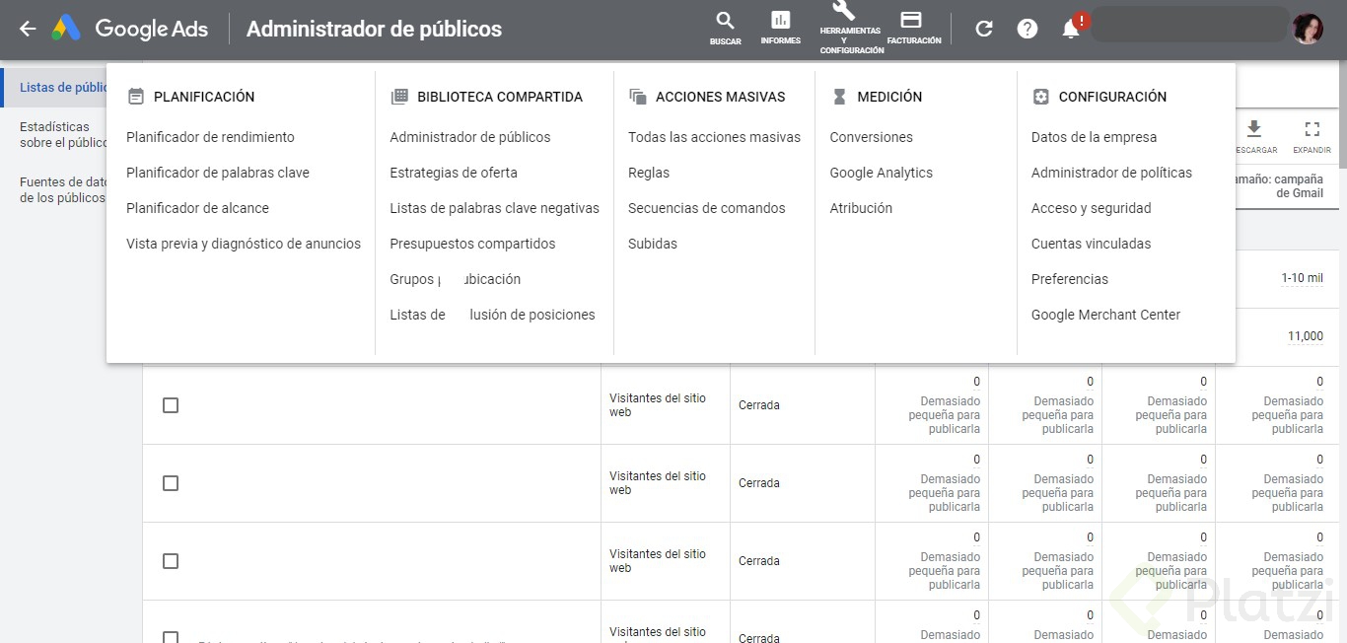Select Administrador de públicos menu entry

(x=470, y=137)
